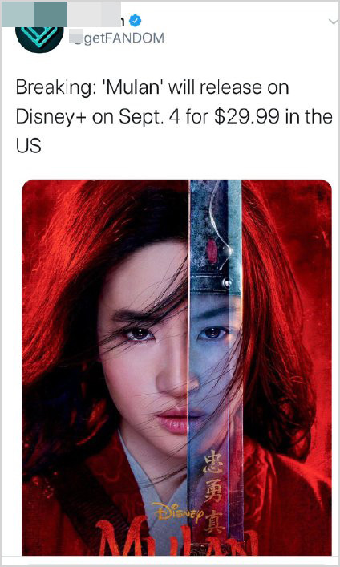Open the @getFANDOM handle link
The height and width of the screenshot is (567, 340).
(x=119, y=38)
